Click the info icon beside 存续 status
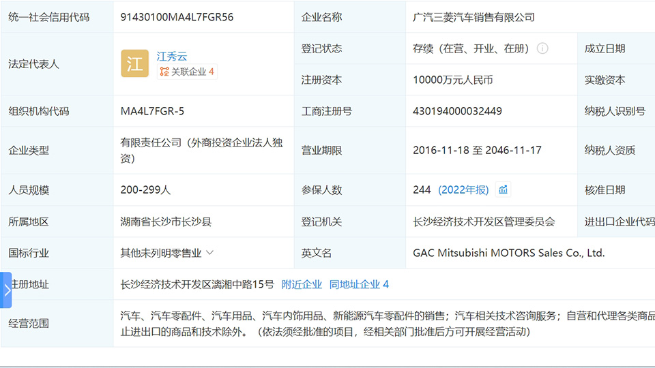This screenshot has width=655, height=368. [x=542, y=48]
